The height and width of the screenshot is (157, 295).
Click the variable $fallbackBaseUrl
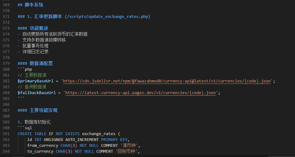point(37,93)
